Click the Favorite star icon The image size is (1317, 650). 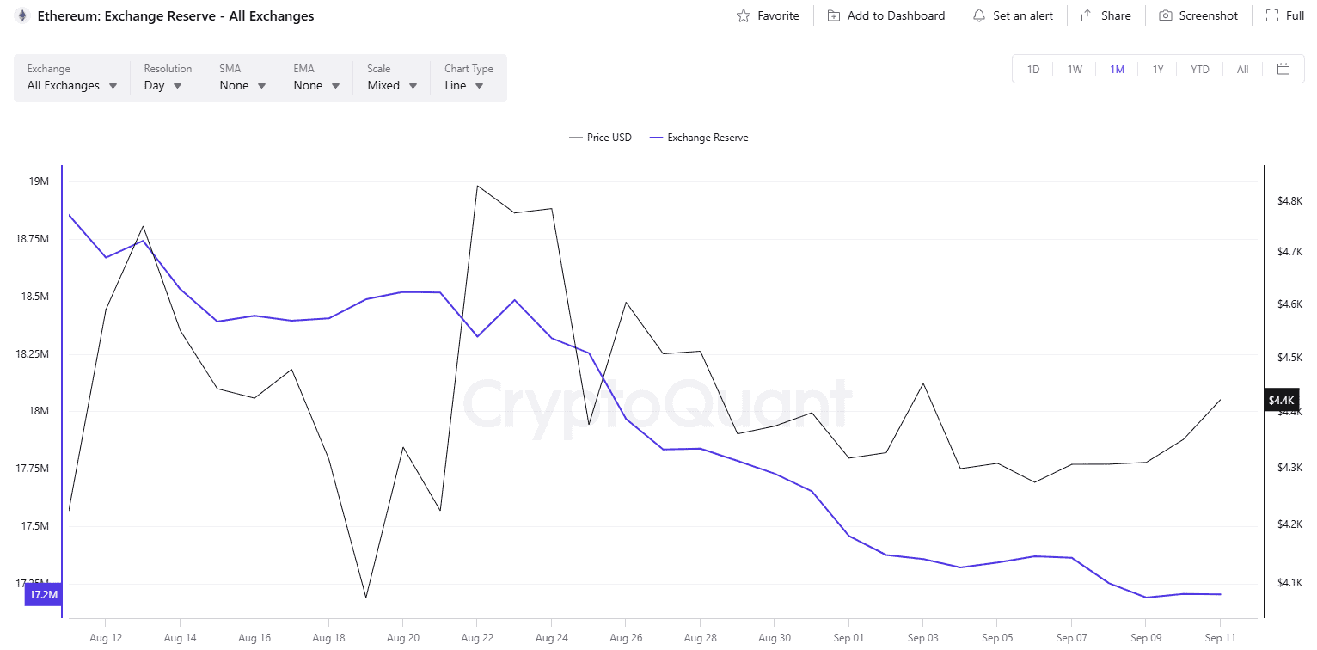click(x=744, y=15)
